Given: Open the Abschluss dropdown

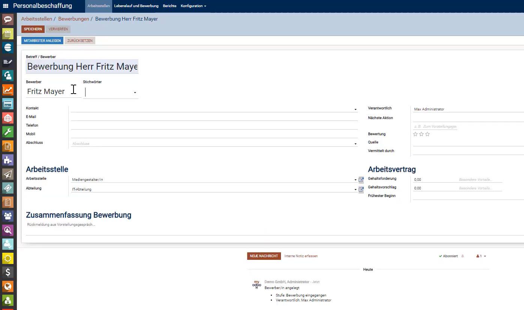Looking at the screenshot, I should click(355, 143).
